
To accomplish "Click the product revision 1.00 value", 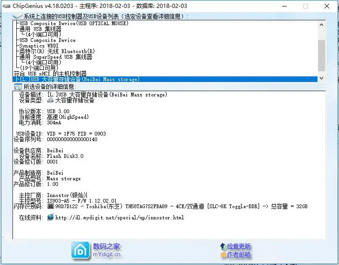I will click(53, 184).
